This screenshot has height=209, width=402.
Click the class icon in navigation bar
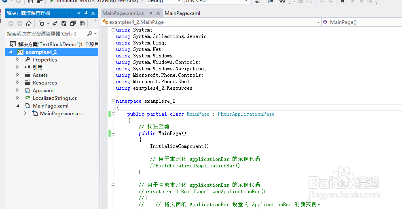coord(105,22)
